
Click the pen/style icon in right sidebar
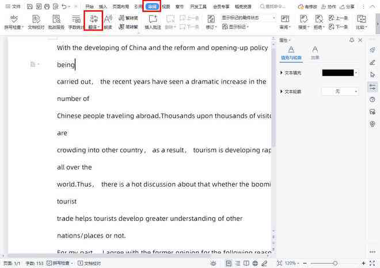373,62
